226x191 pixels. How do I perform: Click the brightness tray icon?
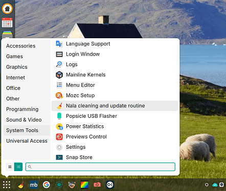tap(207, 185)
